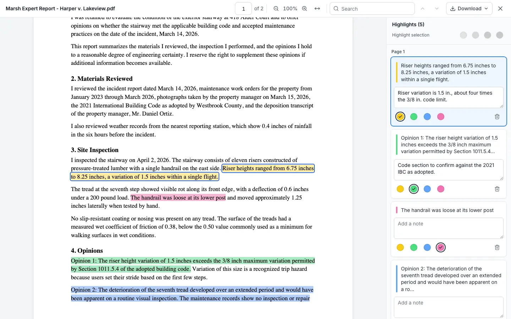Delete the Opinion 1 highlight

pos(497,189)
